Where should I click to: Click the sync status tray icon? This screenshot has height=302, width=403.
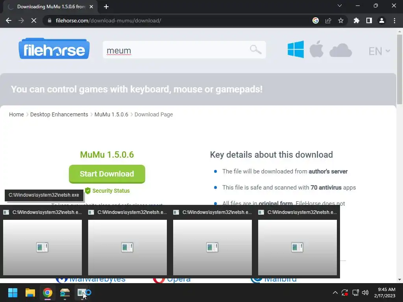[345, 293]
